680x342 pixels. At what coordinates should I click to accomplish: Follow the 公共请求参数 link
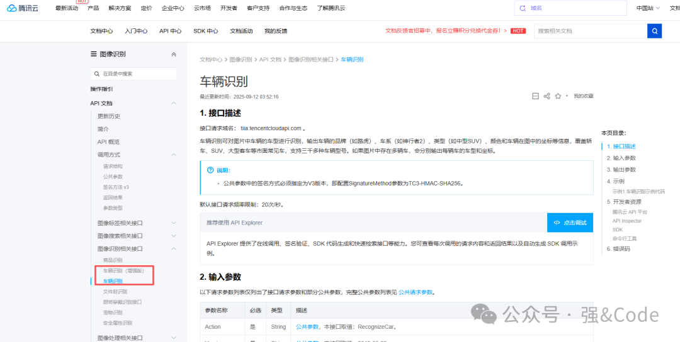[x=416, y=292]
